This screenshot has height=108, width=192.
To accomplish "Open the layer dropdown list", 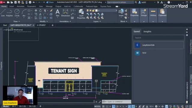I will coord(116,10).
